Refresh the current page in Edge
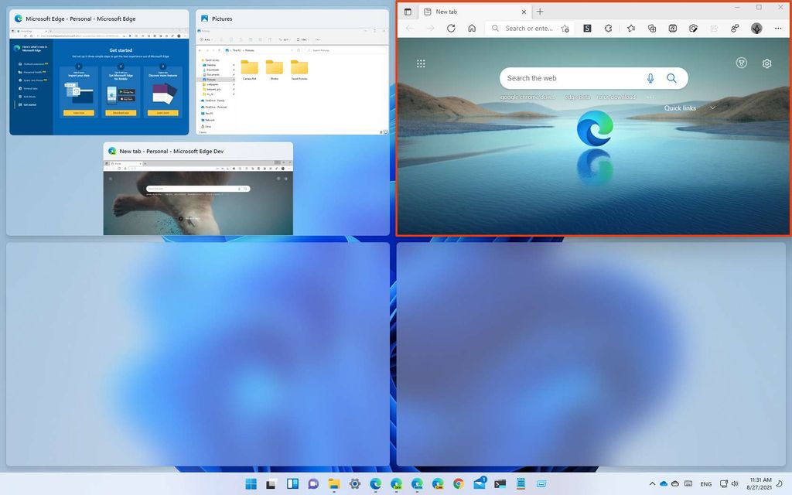The width and height of the screenshot is (792, 495). tap(452, 28)
